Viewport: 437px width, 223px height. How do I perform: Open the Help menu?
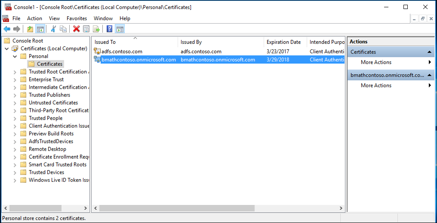pyautogui.click(x=125, y=18)
